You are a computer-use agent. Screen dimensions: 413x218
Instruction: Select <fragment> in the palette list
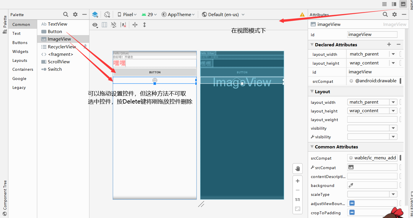pos(63,54)
